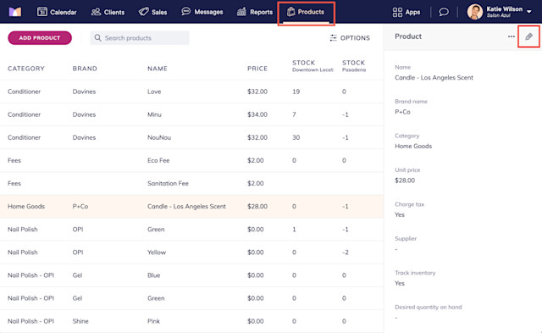Screen dimensions: 542x333
Task: Open the Reports tab
Action: pos(255,12)
